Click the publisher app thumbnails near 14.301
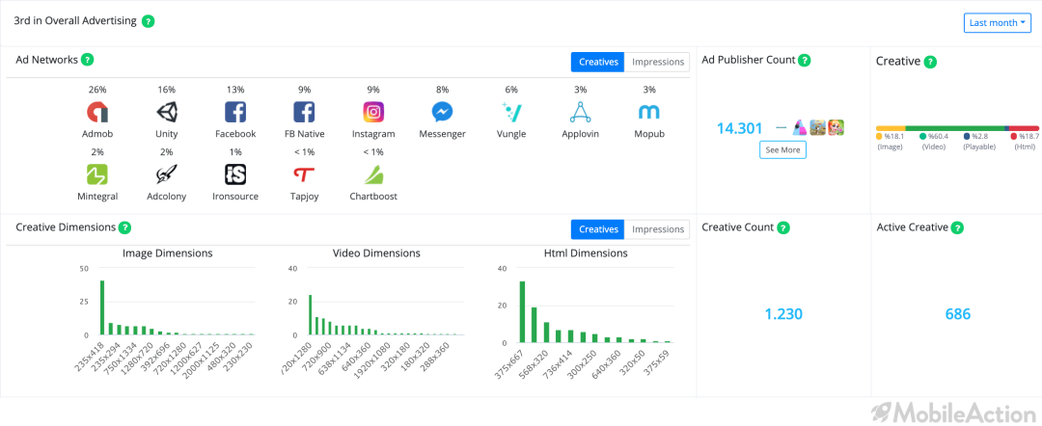The height and width of the screenshot is (426, 1042). point(817,127)
